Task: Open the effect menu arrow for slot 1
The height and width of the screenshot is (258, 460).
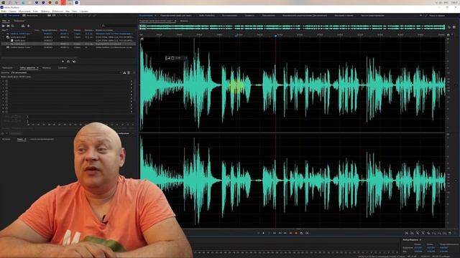Action: pos(132,81)
